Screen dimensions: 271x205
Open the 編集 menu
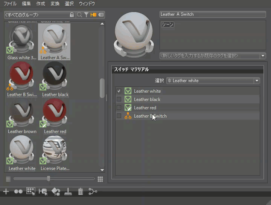[x=26, y=4]
